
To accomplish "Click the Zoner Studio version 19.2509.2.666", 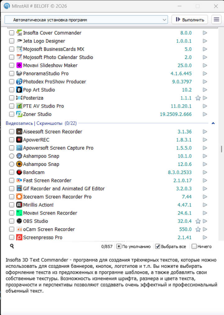I will coord(176,114).
